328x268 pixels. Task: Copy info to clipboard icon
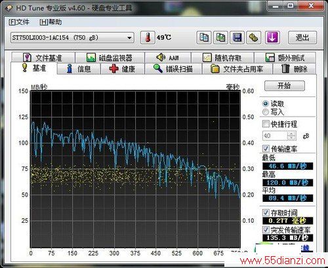pos(204,37)
